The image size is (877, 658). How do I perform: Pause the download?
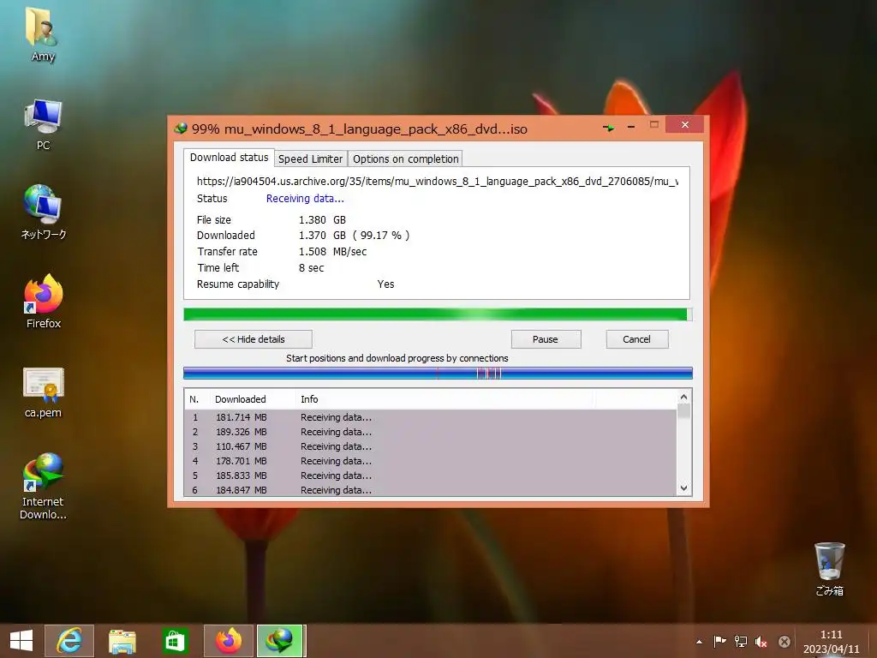pos(546,339)
